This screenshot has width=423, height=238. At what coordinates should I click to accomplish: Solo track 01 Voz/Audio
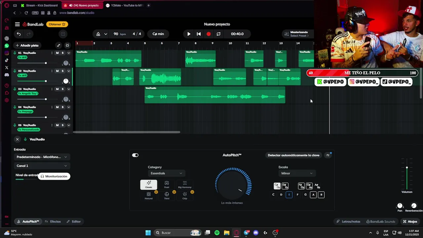(x=62, y=53)
